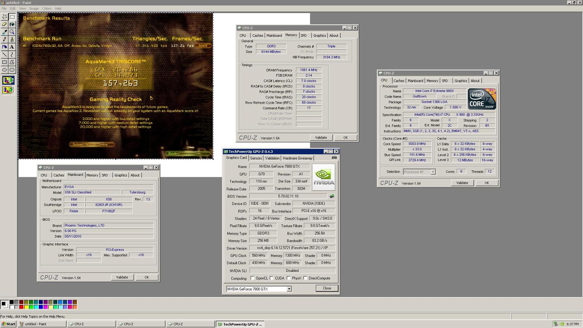Open the Paint Colors menu
This screenshot has height=328, width=583.
click(47, 8)
